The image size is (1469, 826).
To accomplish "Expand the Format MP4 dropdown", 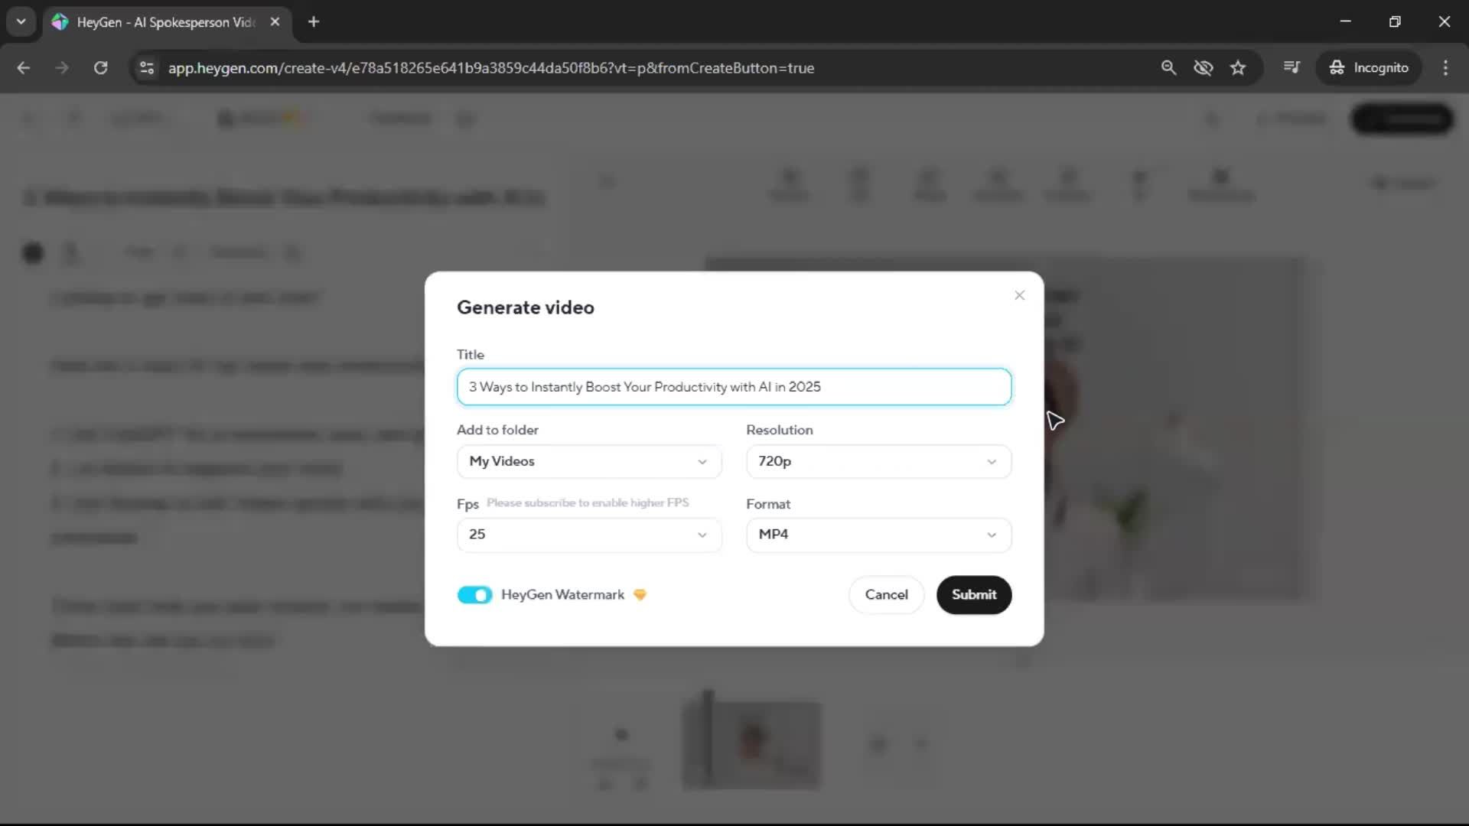I will click(x=878, y=535).
